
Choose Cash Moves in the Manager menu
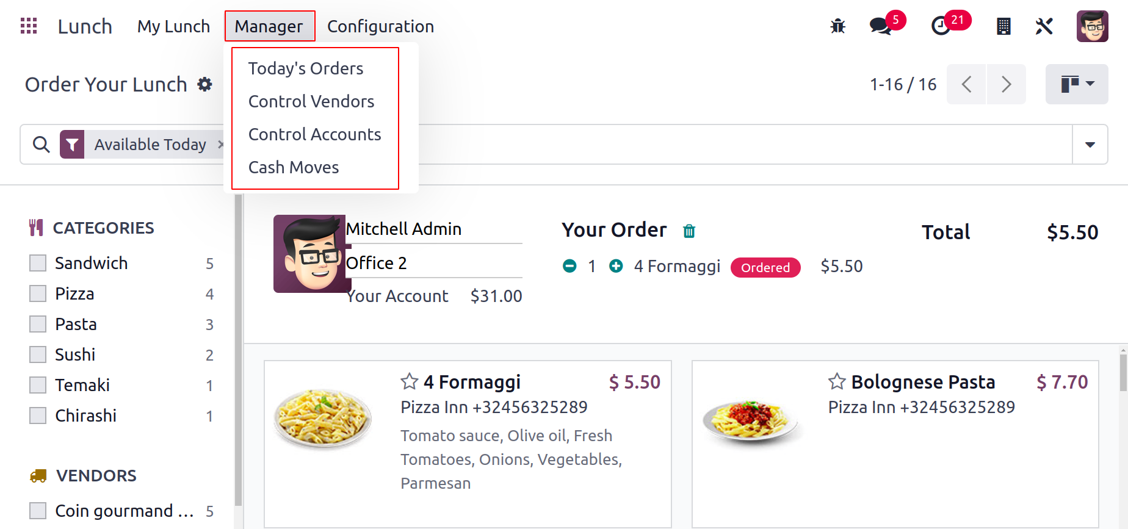pyautogui.click(x=294, y=167)
